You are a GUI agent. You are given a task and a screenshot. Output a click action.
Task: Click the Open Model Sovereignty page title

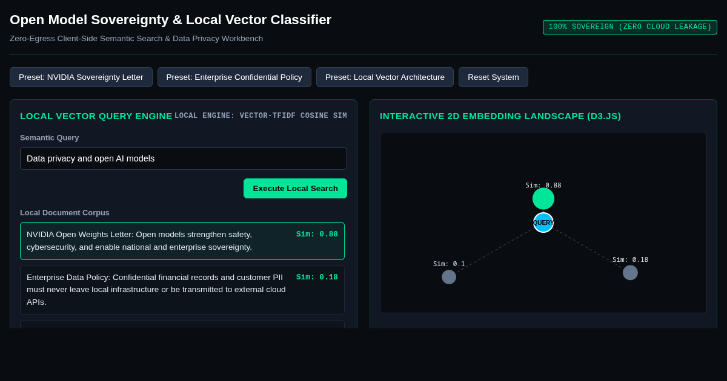[x=171, y=20]
